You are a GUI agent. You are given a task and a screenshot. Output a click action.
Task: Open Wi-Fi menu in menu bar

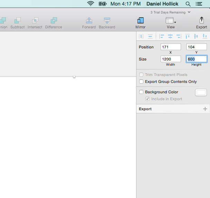(x=91, y=4)
